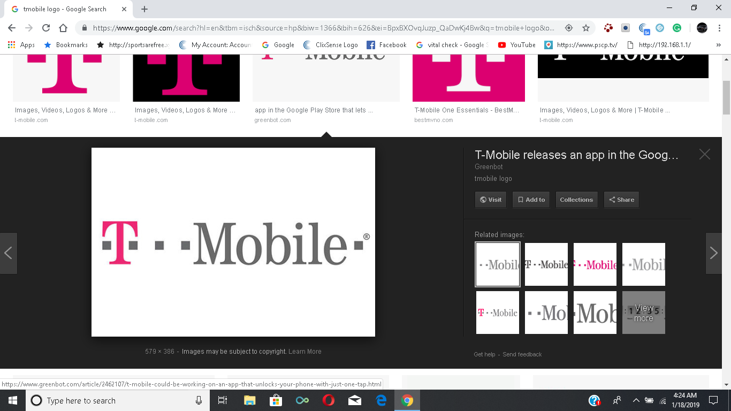Open the Grammarly extension icon
This screenshot has height=411, width=731.
coord(677,28)
